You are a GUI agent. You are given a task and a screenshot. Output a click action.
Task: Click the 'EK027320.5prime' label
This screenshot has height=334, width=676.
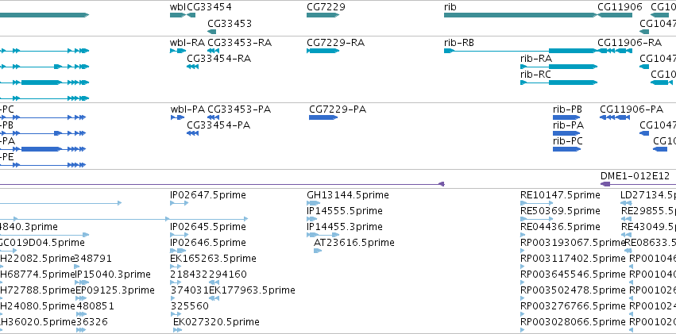pyautogui.click(x=216, y=321)
